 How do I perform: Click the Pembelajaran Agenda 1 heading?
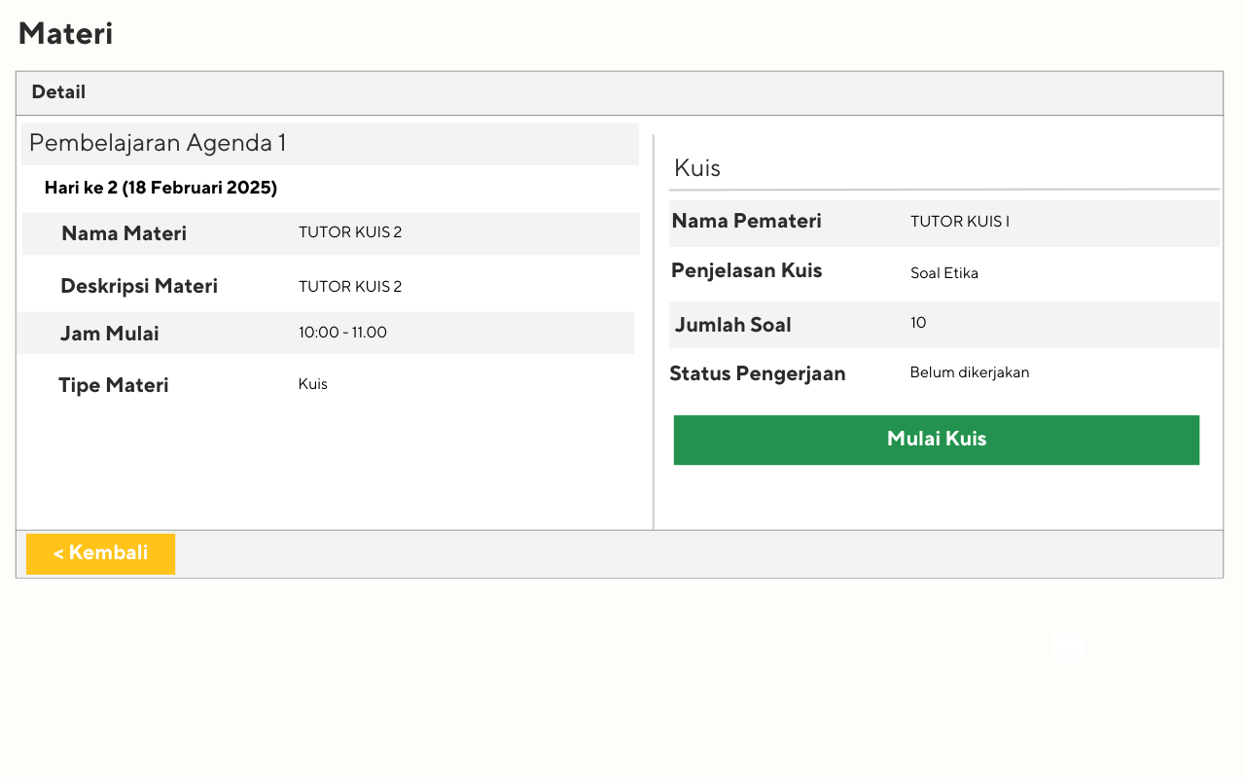(x=158, y=144)
